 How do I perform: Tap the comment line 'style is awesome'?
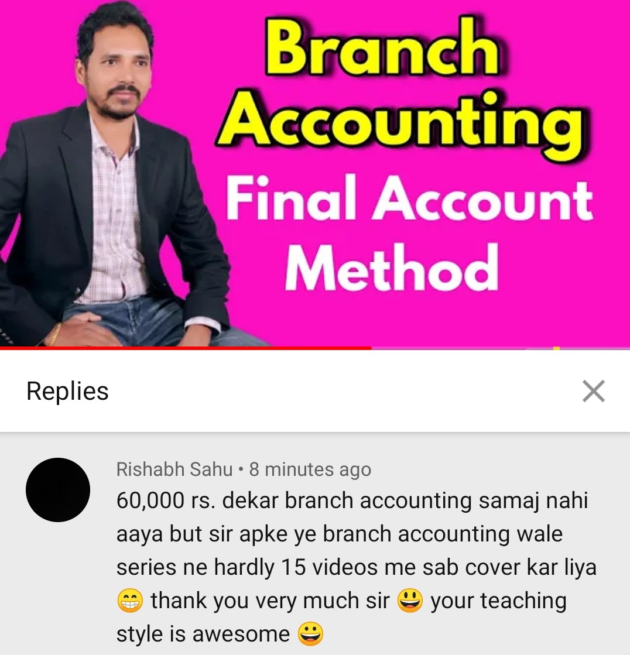tap(203, 634)
